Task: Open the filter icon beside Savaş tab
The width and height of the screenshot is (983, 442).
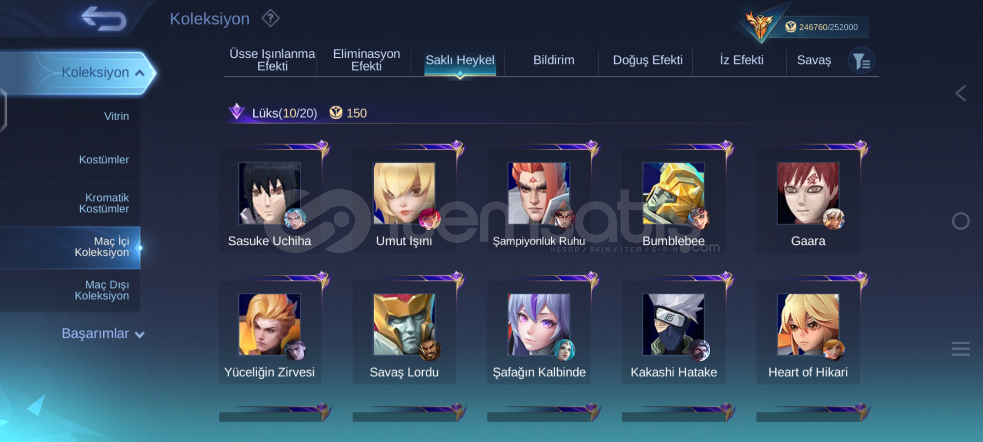Action: [862, 61]
